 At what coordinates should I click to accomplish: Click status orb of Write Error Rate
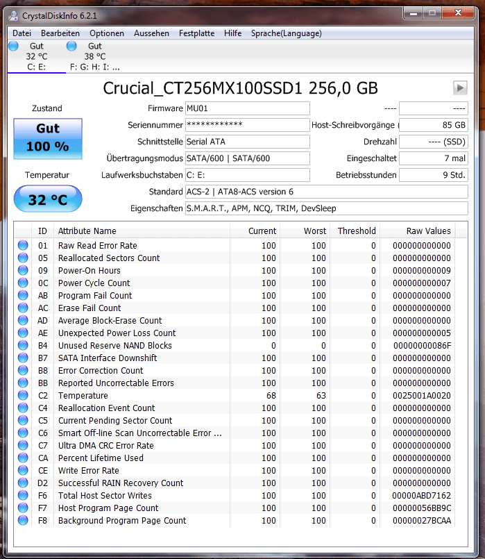coord(23,470)
